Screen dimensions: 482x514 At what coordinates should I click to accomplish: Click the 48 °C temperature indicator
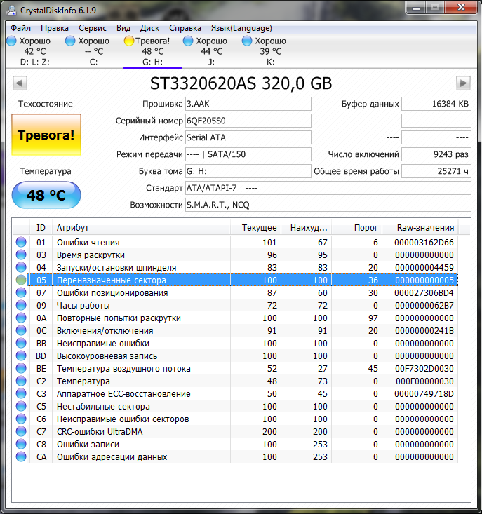coord(46,195)
